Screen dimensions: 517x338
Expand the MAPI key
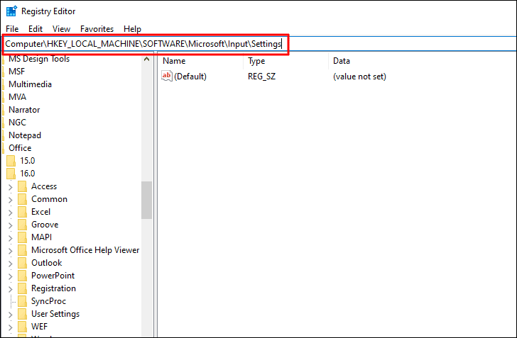pos(10,238)
